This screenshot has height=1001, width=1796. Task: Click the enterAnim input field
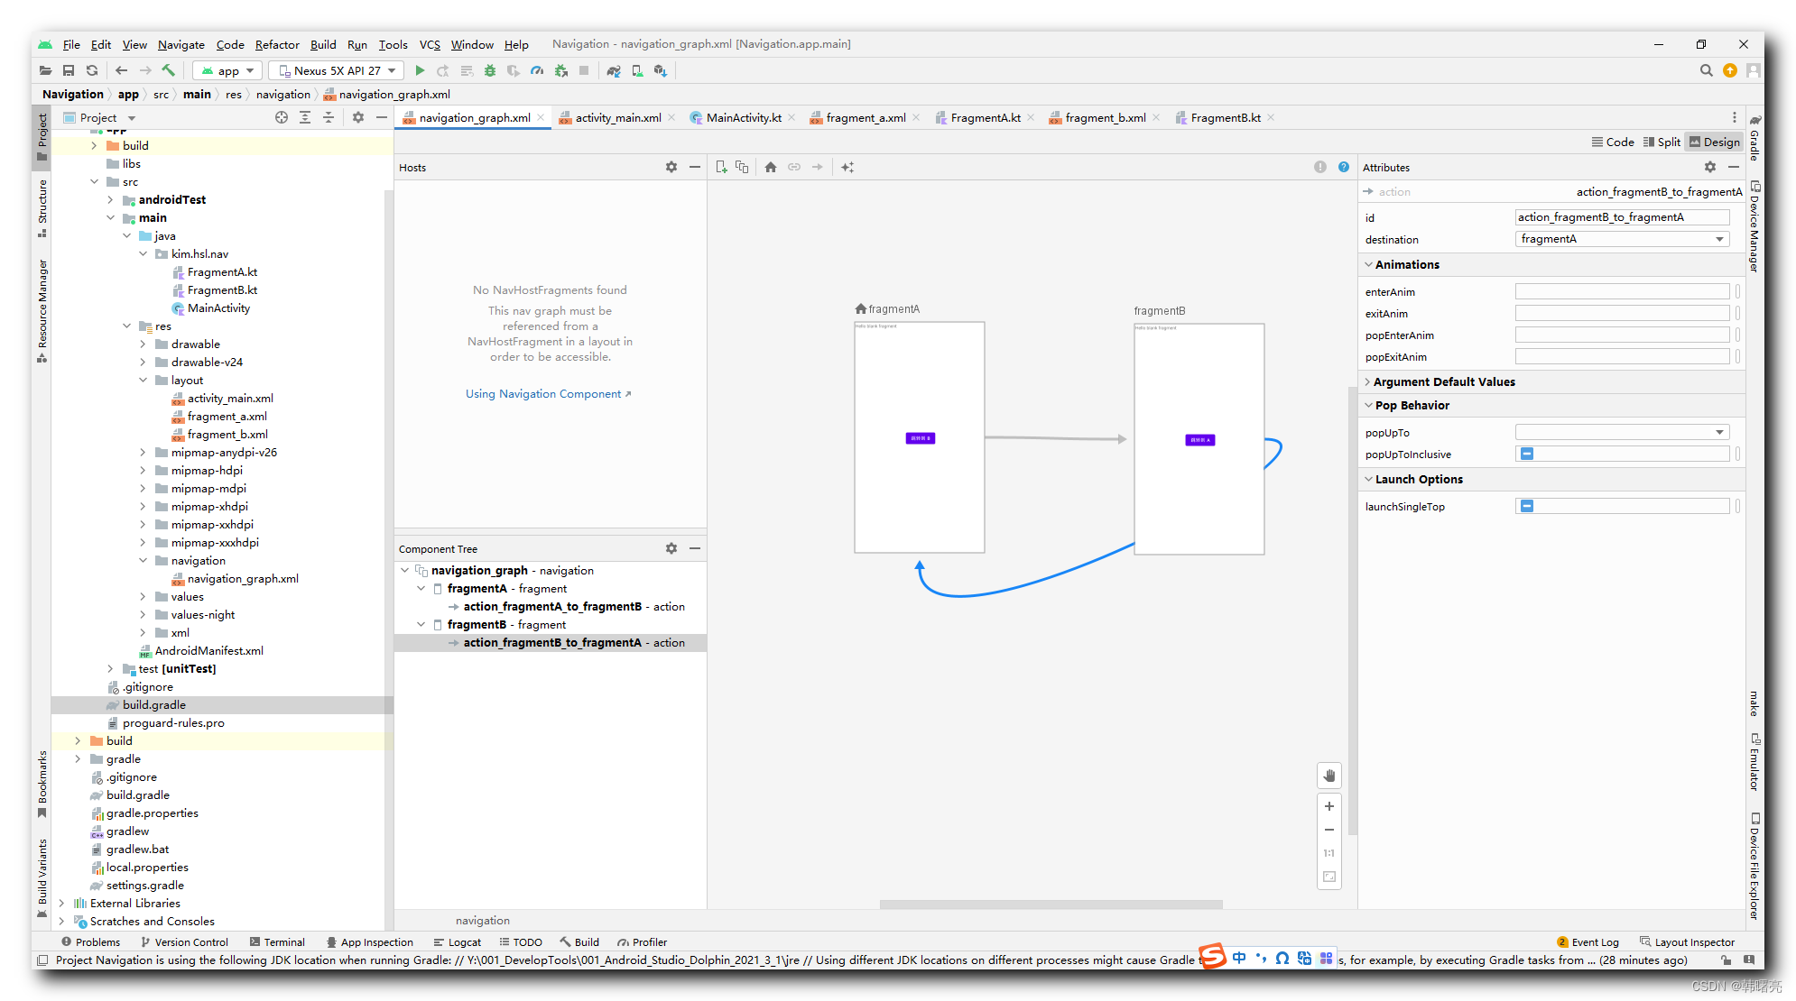click(1622, 291)
